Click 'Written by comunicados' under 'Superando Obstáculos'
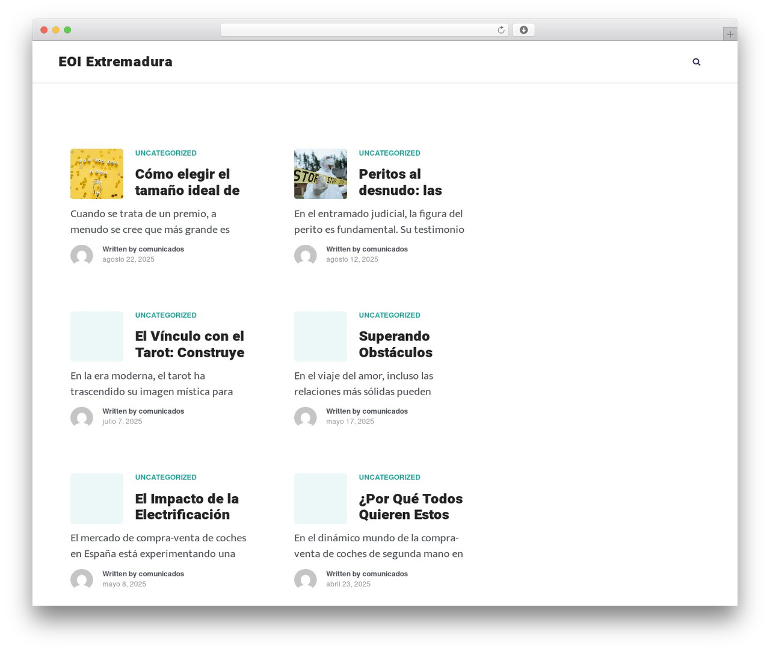Image resolution: width=770 pixels, height=652 pixels. [367, 411]
